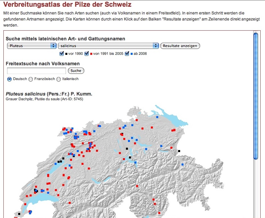Uncheck the 'vor 1990' checkbox
The width and height of the screenshot is (265, 218).
pos(62,53)
